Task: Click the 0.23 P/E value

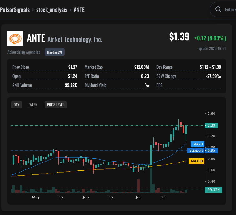Action: 145,76
